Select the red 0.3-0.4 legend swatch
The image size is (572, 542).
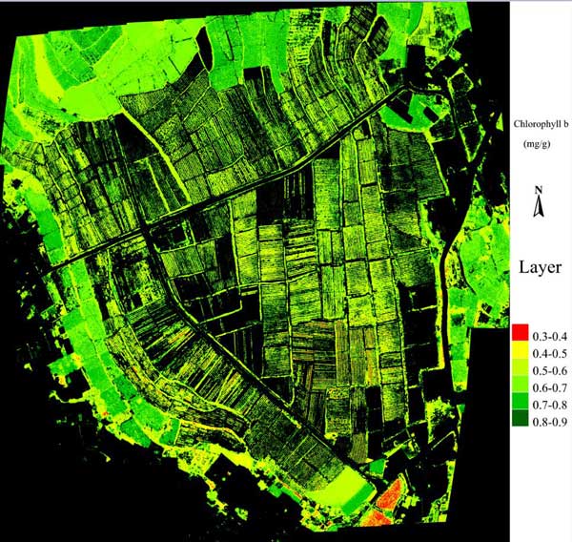pyautogui.click(x=520, y=332)
